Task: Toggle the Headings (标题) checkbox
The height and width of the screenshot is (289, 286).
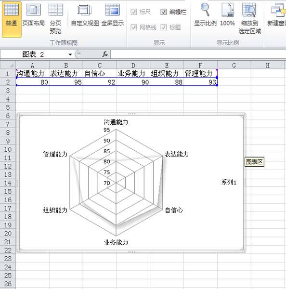Action: [163, 27]
